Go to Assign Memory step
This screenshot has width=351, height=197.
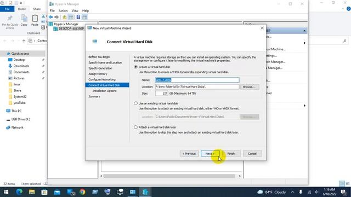tap(98, 74)
